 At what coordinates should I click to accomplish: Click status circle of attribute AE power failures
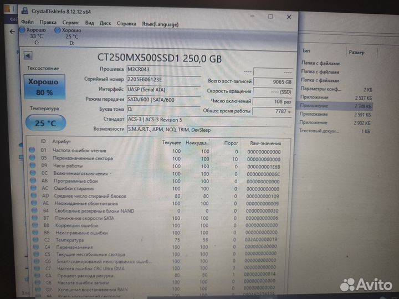(34, 203)
